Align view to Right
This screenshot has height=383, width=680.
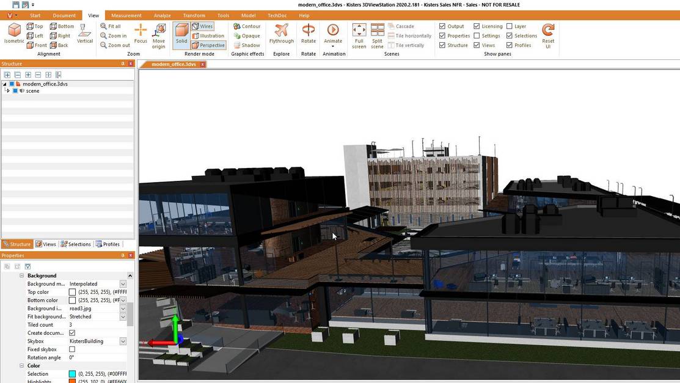coord(60,35)
